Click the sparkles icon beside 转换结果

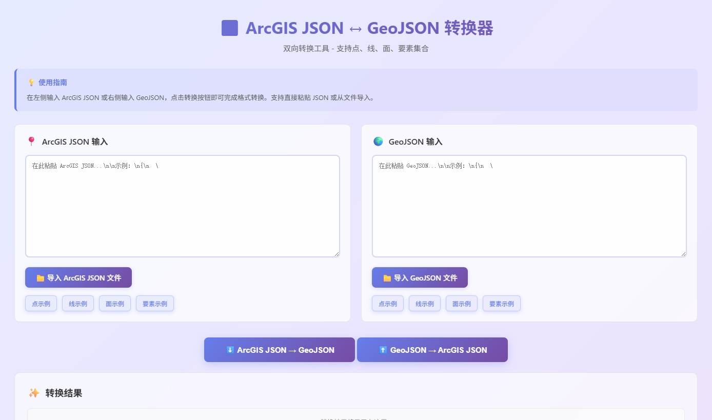34,393
